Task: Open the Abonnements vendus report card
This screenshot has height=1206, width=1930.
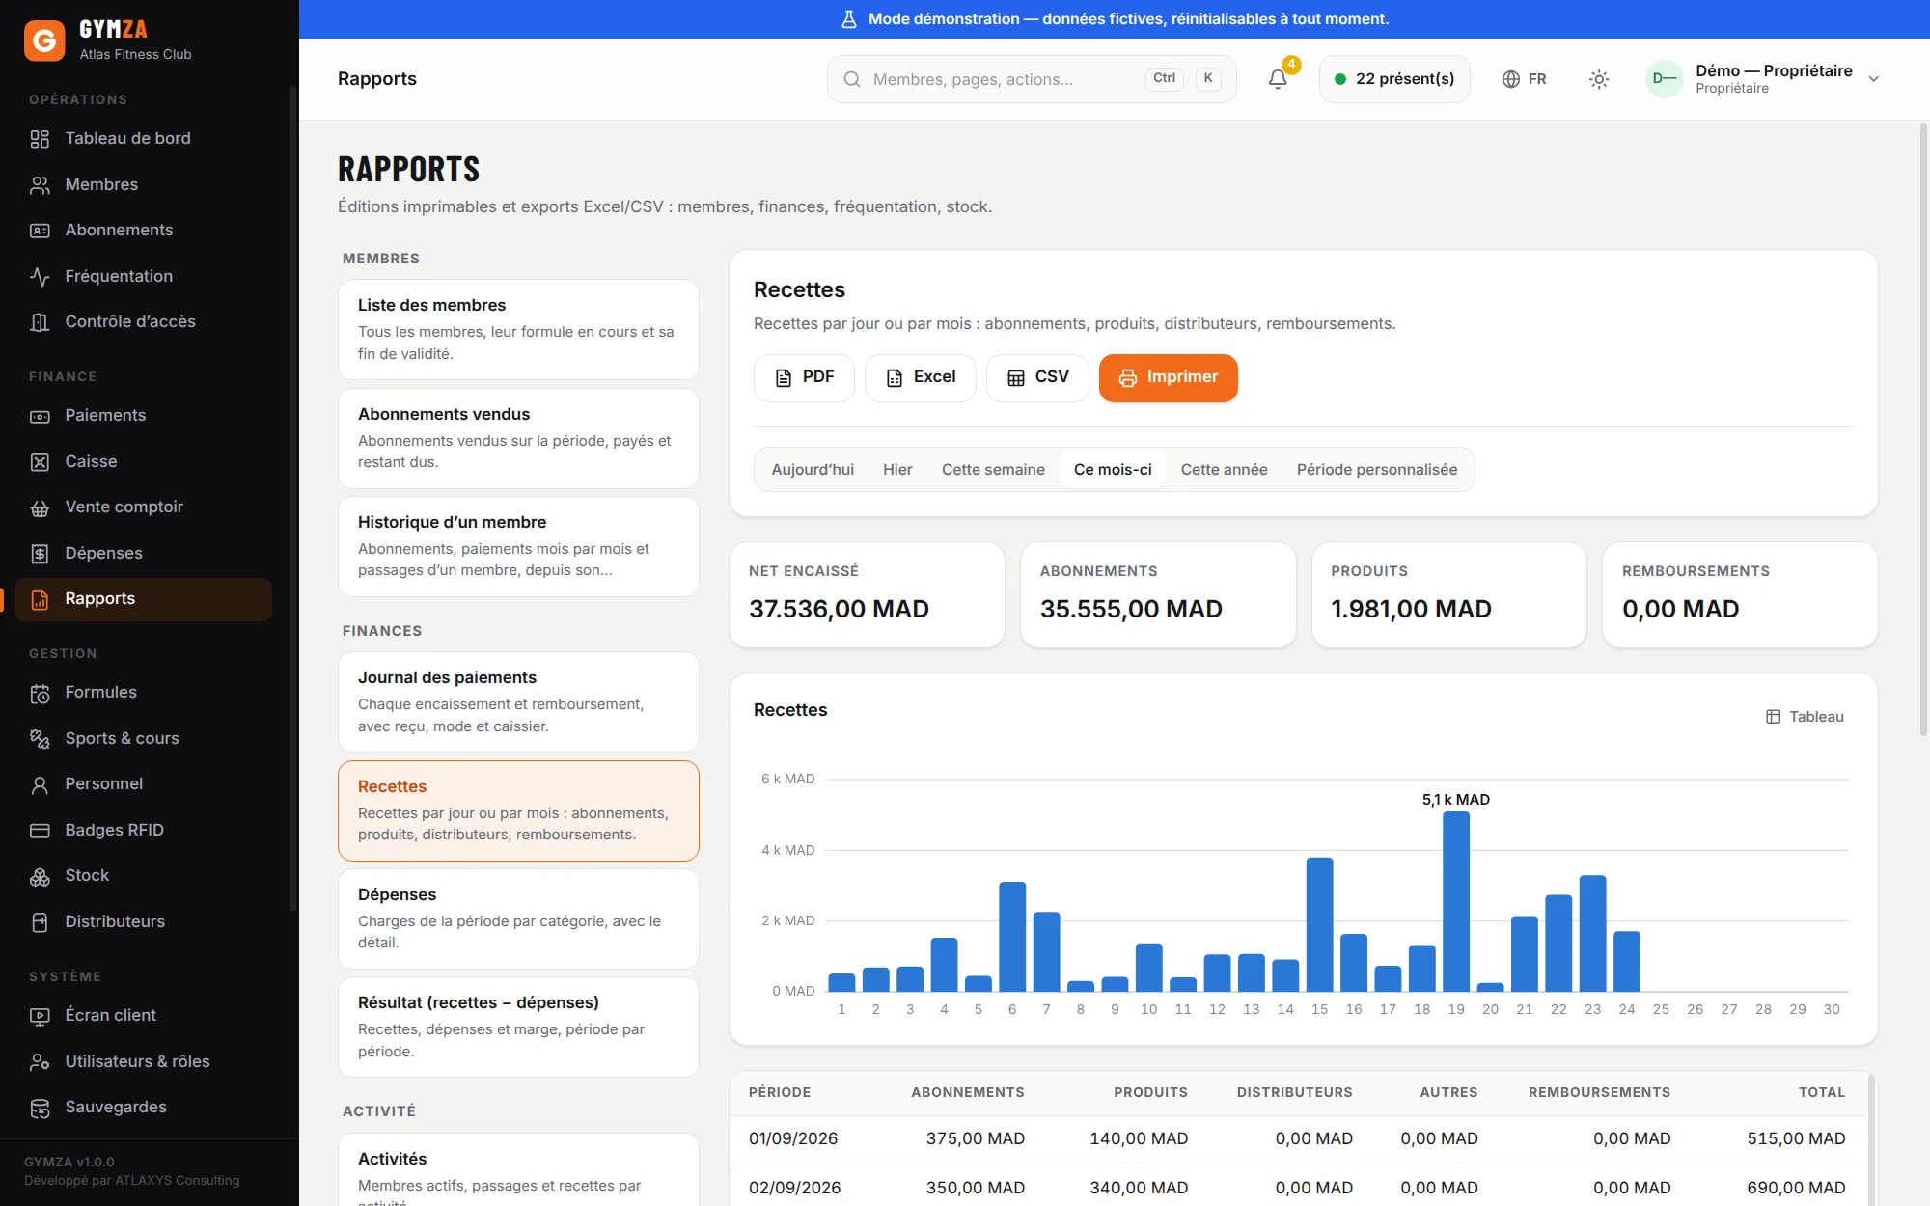Action: coord(518,438)
